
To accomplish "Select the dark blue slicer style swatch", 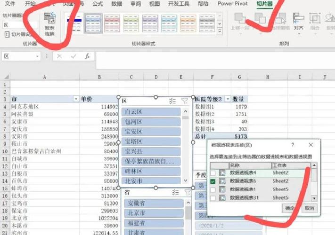I will point(93,23).
